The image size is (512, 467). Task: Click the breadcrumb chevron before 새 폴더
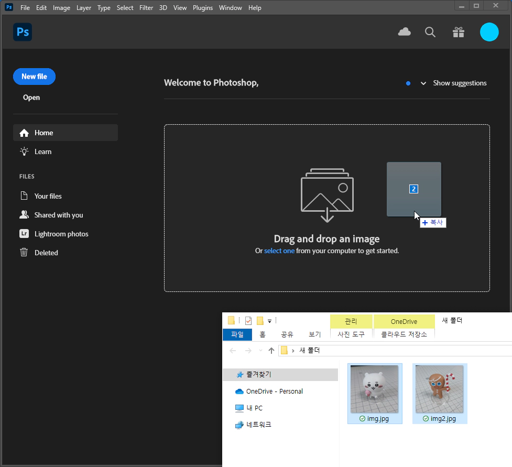click(293, 351)
